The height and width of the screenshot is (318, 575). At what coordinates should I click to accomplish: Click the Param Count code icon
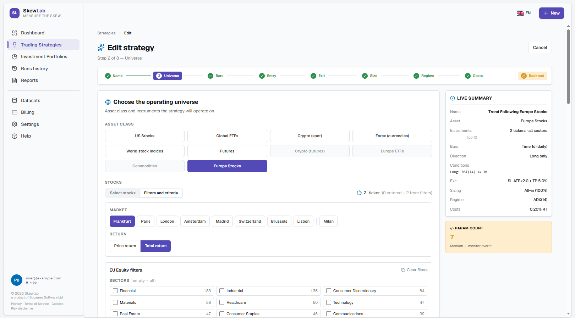click(x=452, y=228)
